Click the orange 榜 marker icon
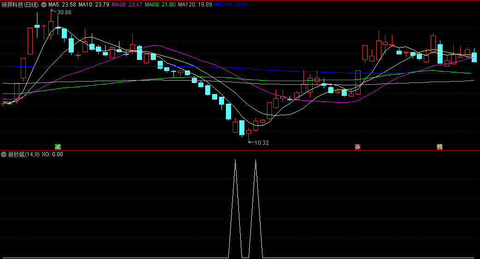 click(x=439, y=147)
